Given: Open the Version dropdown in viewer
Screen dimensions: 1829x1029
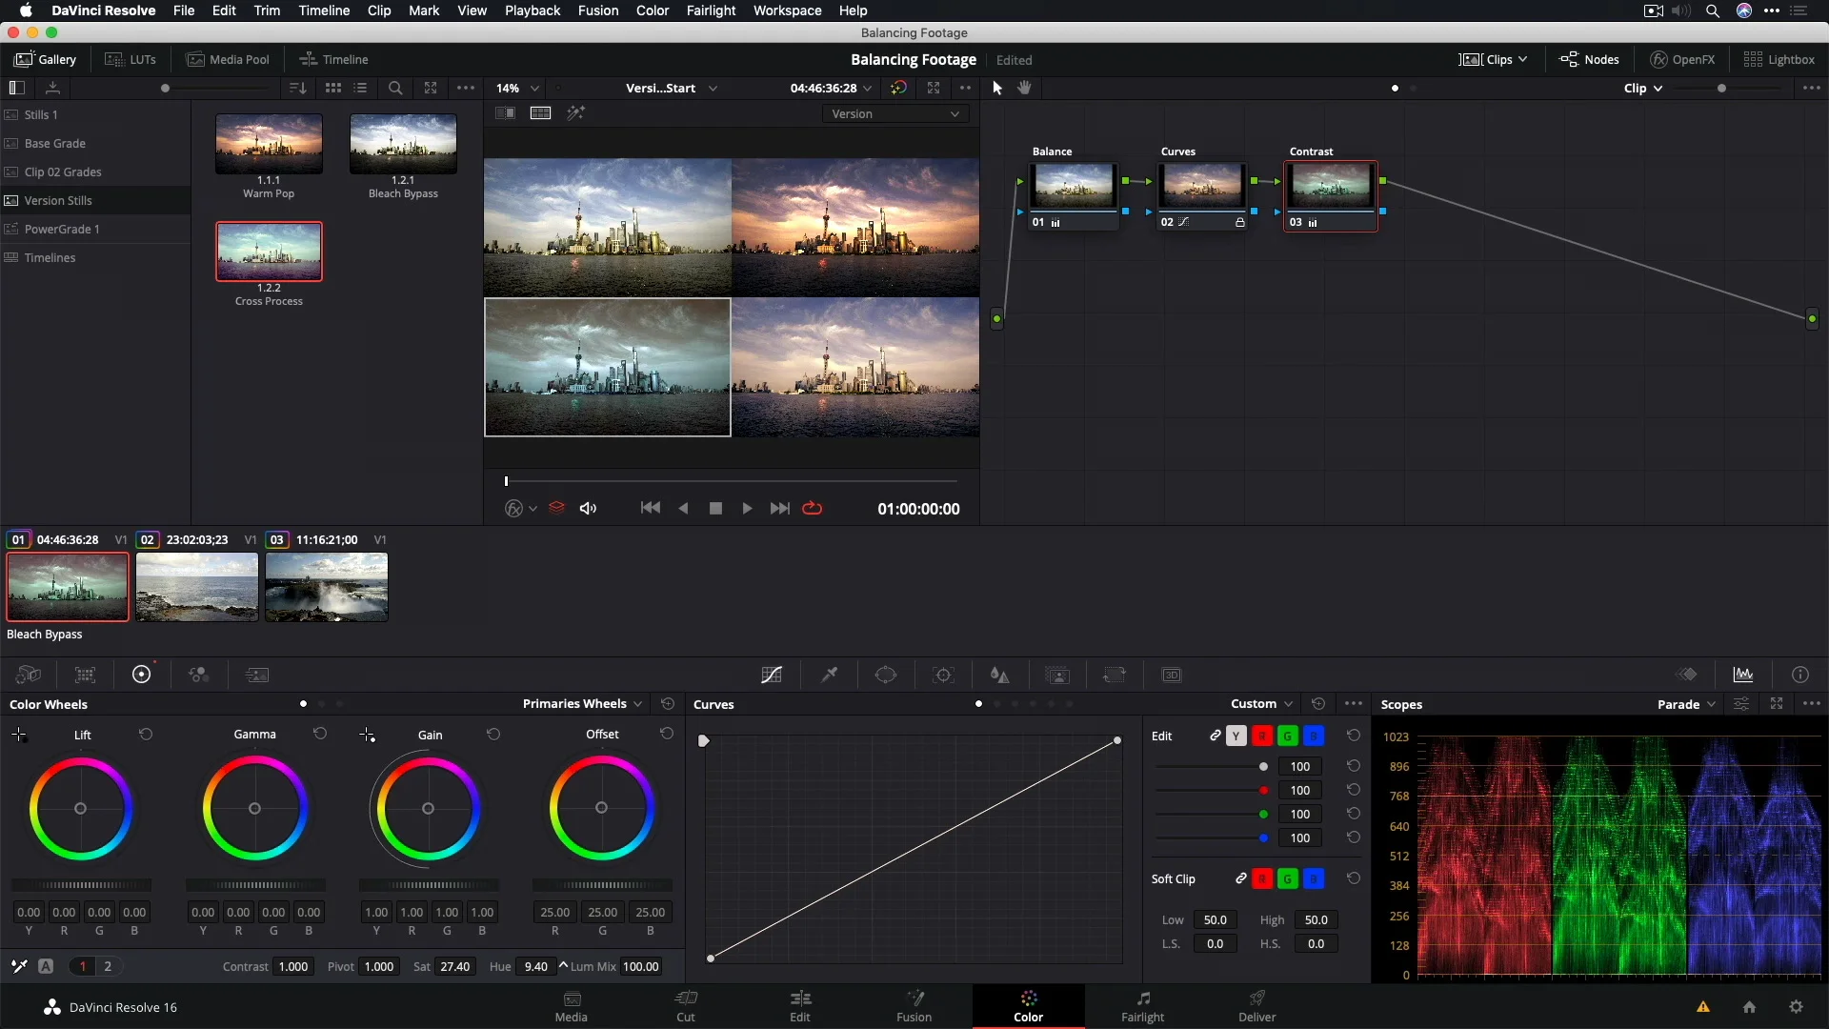Looking at the screenshot, I should point(895,113).
